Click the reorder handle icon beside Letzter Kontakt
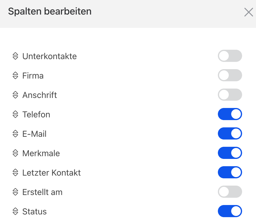 click(x=15, y=173)
